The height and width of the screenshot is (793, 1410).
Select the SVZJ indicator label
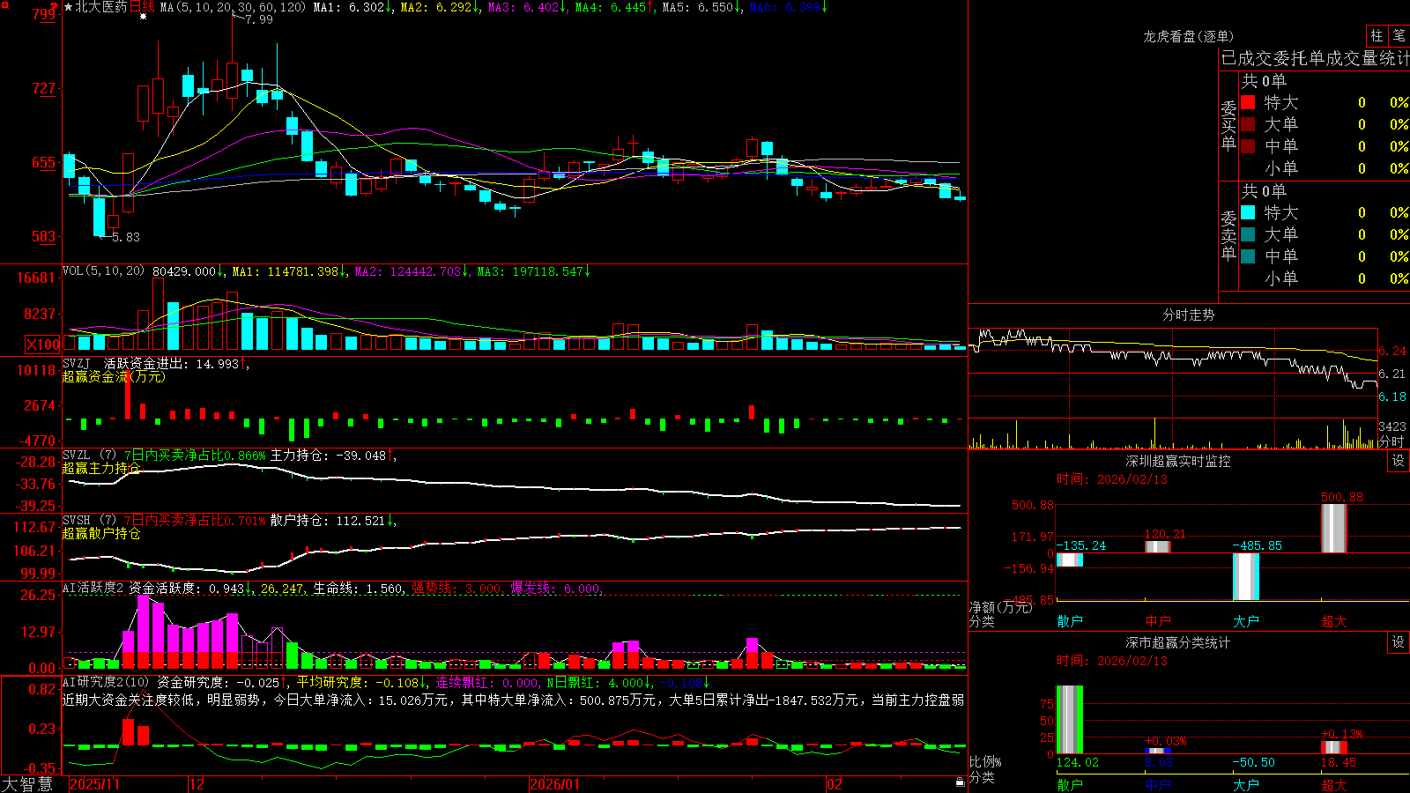(x=77, y=363)
